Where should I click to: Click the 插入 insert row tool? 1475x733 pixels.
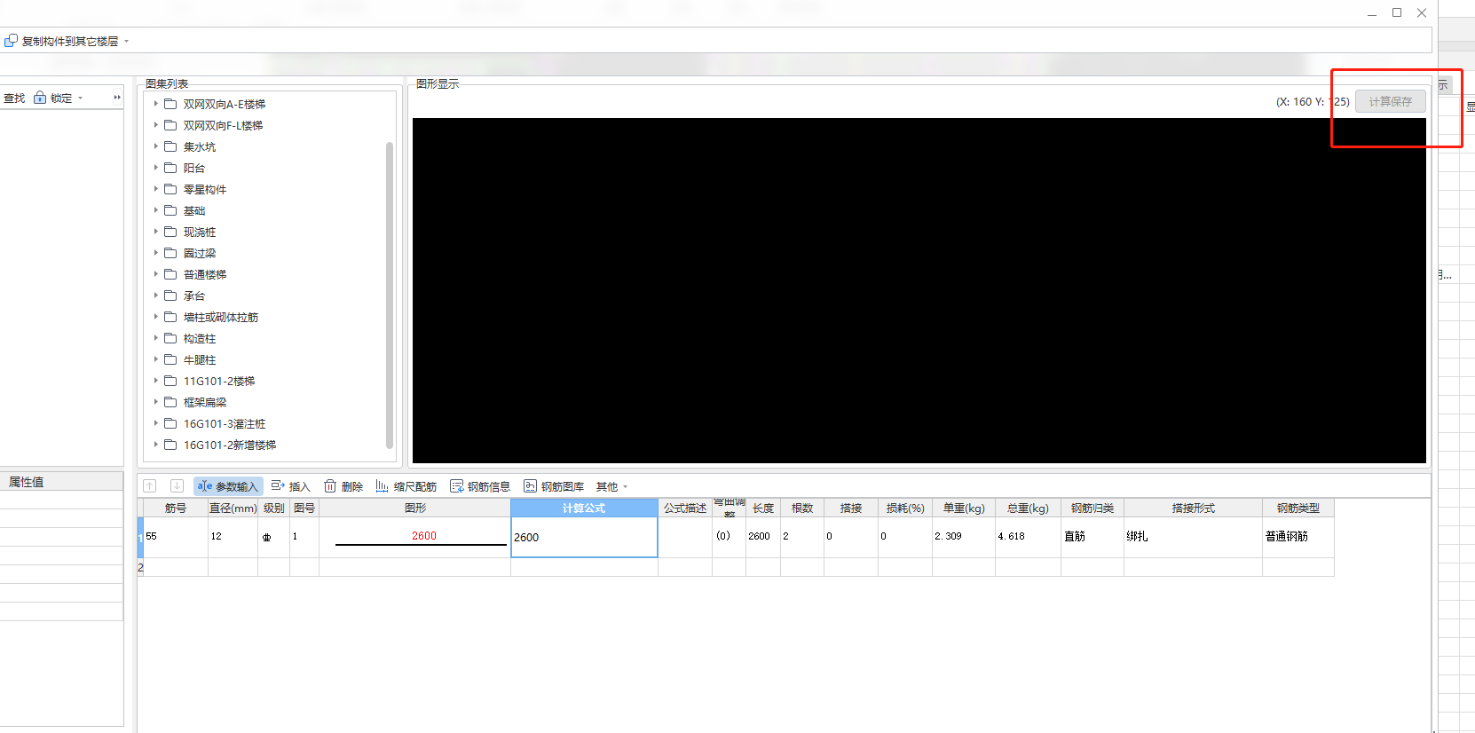(290, 486)
